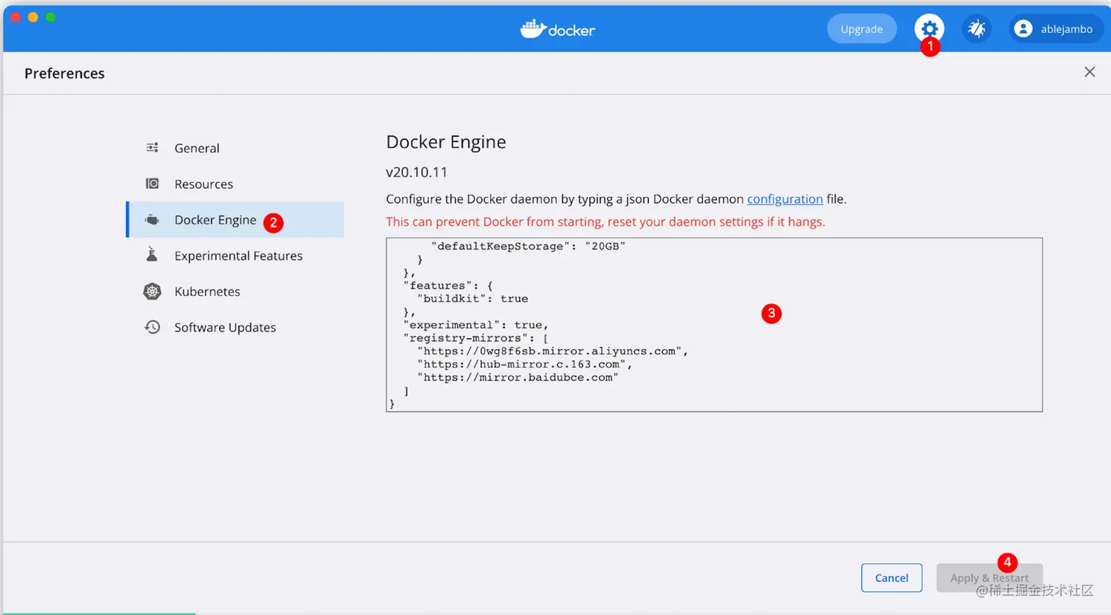This screenshot has width=1111, height=615.
Task: Click the "defaultKeepStorage": "20GB" line
Action: 528,246
